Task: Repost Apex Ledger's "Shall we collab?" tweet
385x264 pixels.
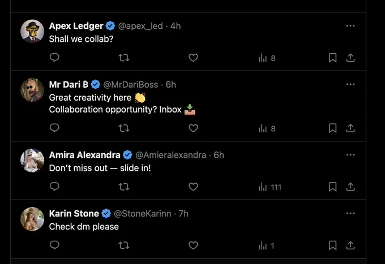Action: (124, 58)
